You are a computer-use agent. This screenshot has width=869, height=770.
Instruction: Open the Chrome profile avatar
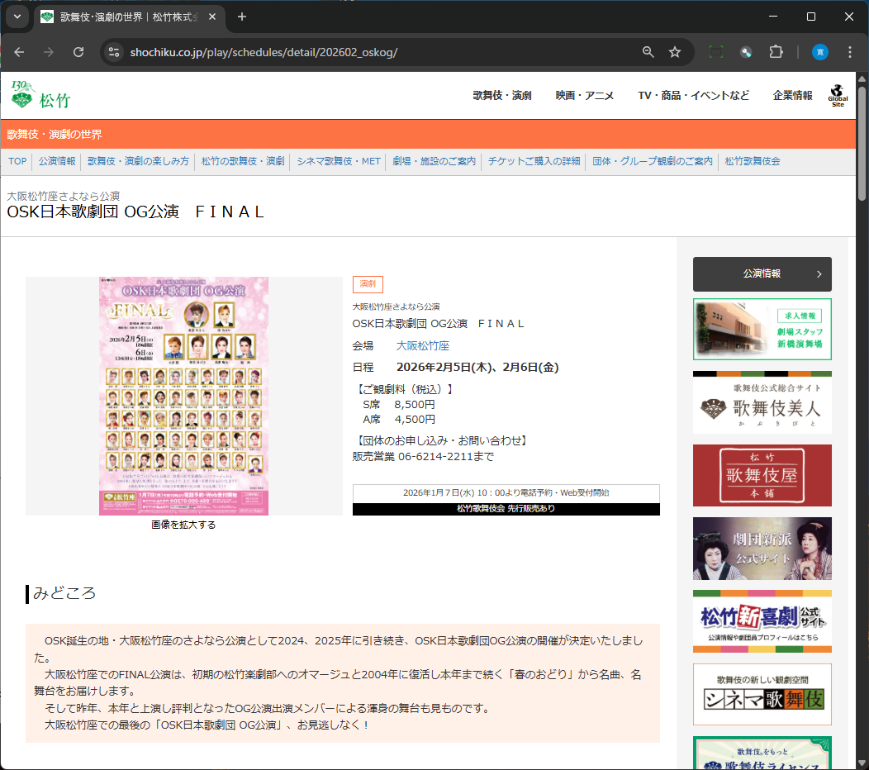coord(820,52)
